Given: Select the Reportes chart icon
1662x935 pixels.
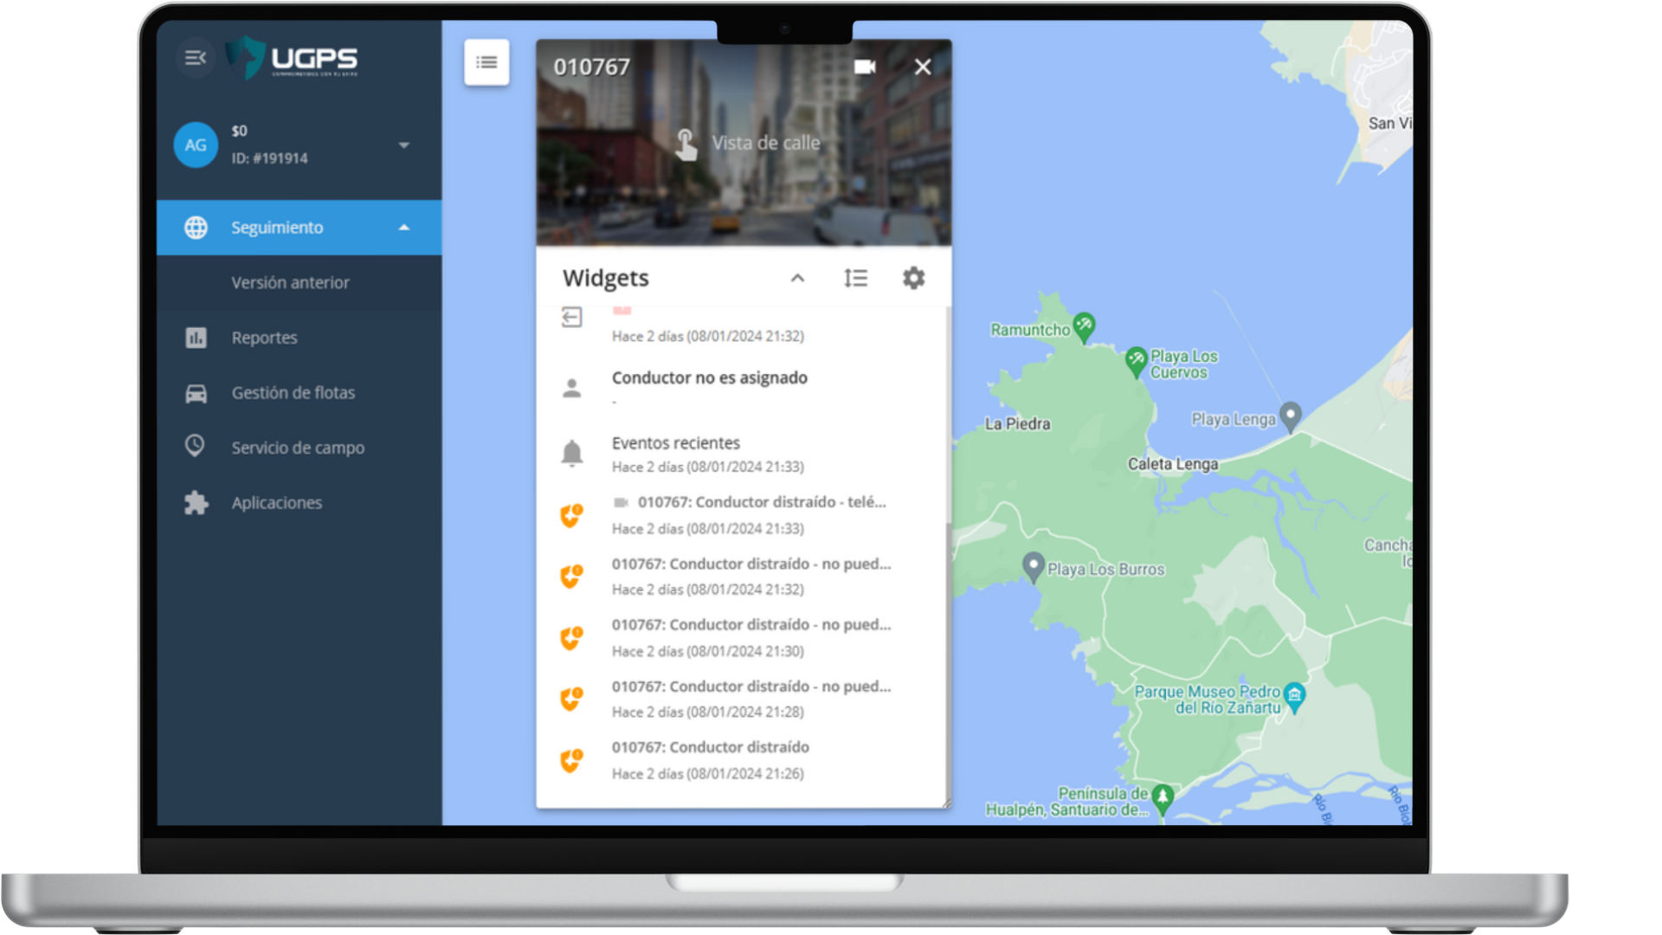Looking at the screenshot, I should pyautogui.click(x=196, y=338).
